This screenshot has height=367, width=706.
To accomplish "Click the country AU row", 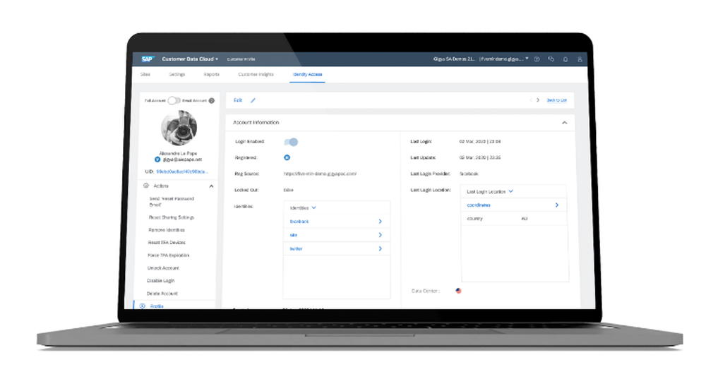I will (514, 218).
